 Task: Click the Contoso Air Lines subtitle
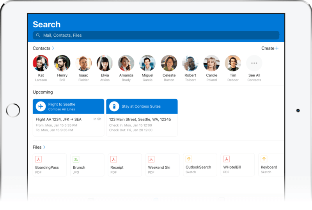click(x=62, y=109)
